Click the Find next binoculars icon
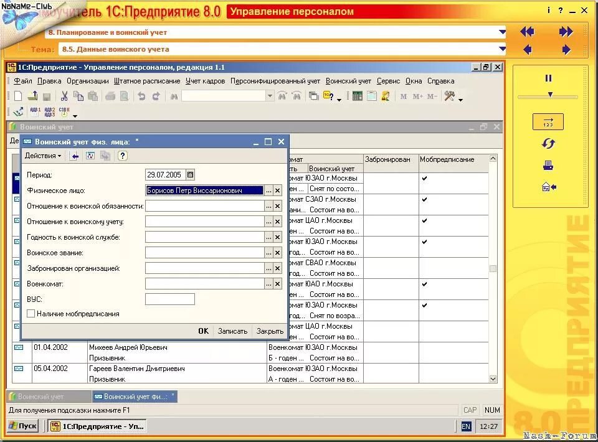This screenshot has width=598, height=442. point(297,96)
